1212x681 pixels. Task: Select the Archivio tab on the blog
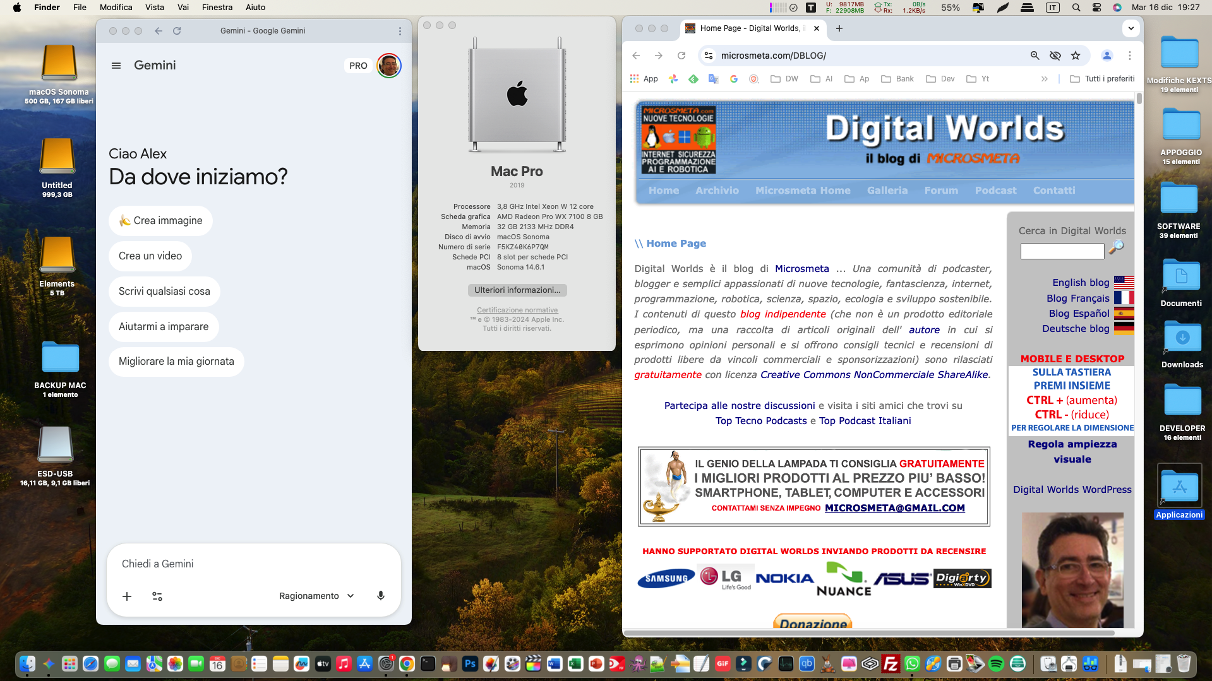(717, 190)
